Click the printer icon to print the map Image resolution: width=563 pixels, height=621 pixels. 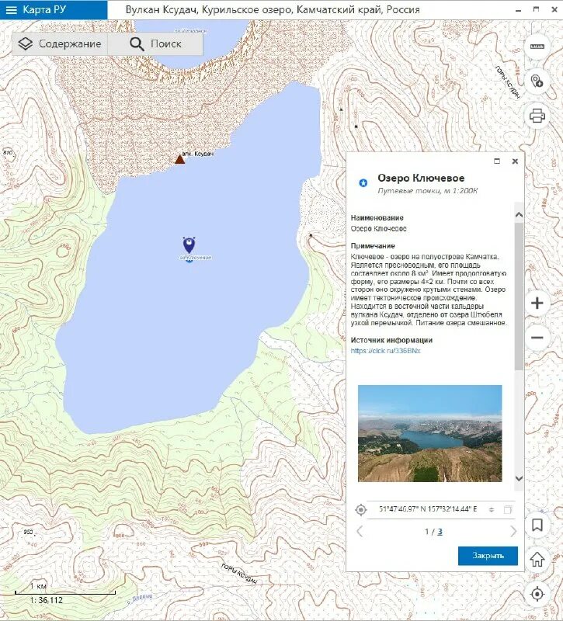537,116
